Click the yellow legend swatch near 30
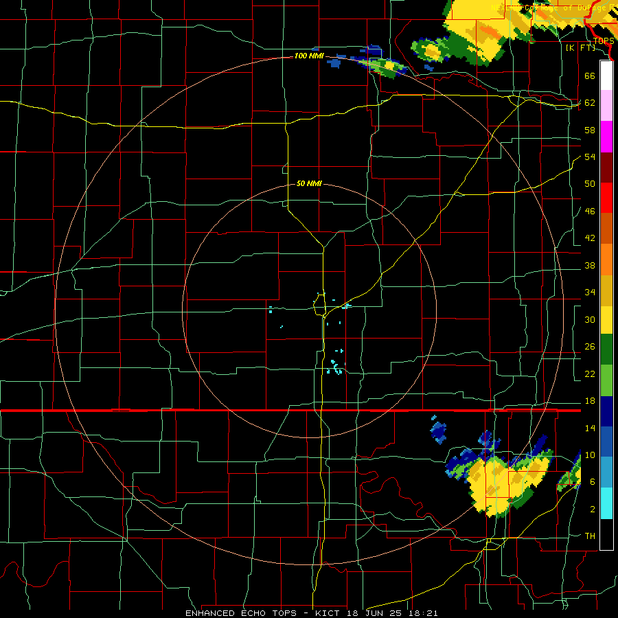Screen dimensions: 618x618 coord(606,319)
